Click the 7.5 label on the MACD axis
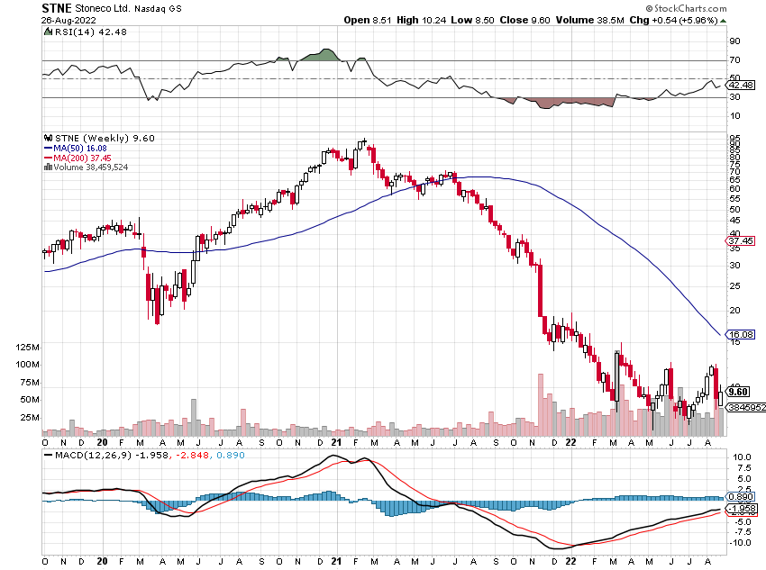The image size is (766, 570). [744, 468]
